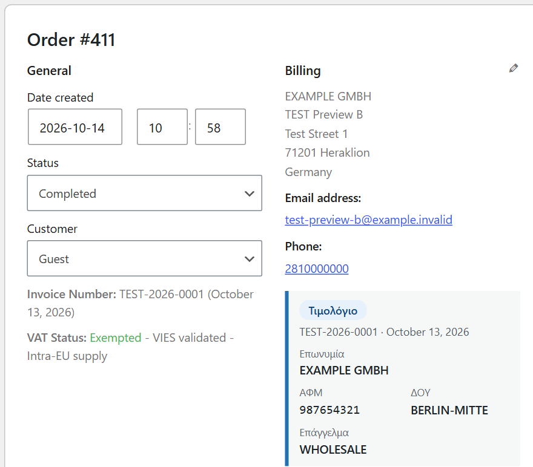Click the green Exempted VAT status
This screenshot has height=467, width=533.
click(x=116, y=338)
